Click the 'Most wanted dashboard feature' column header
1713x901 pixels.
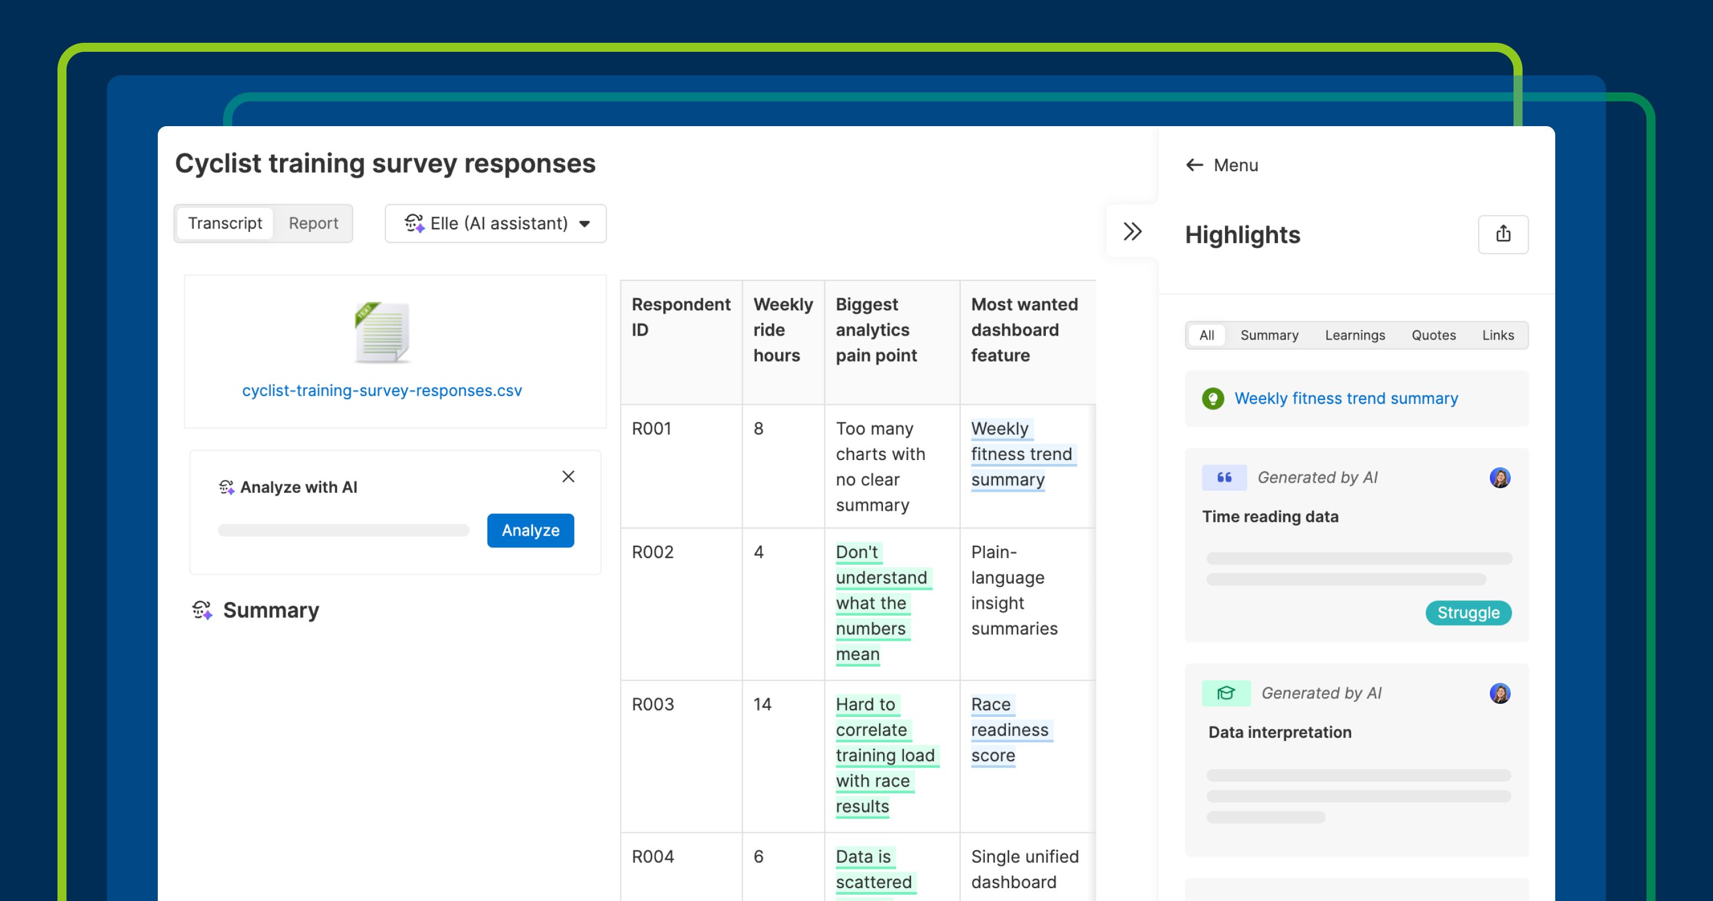(1027, 342)
